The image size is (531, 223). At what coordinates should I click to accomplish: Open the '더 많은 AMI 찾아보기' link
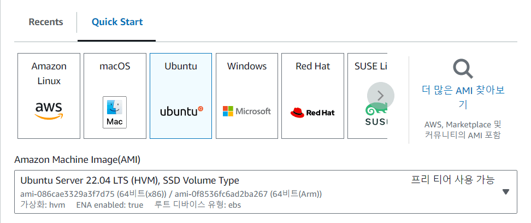(x=463, y=97)
